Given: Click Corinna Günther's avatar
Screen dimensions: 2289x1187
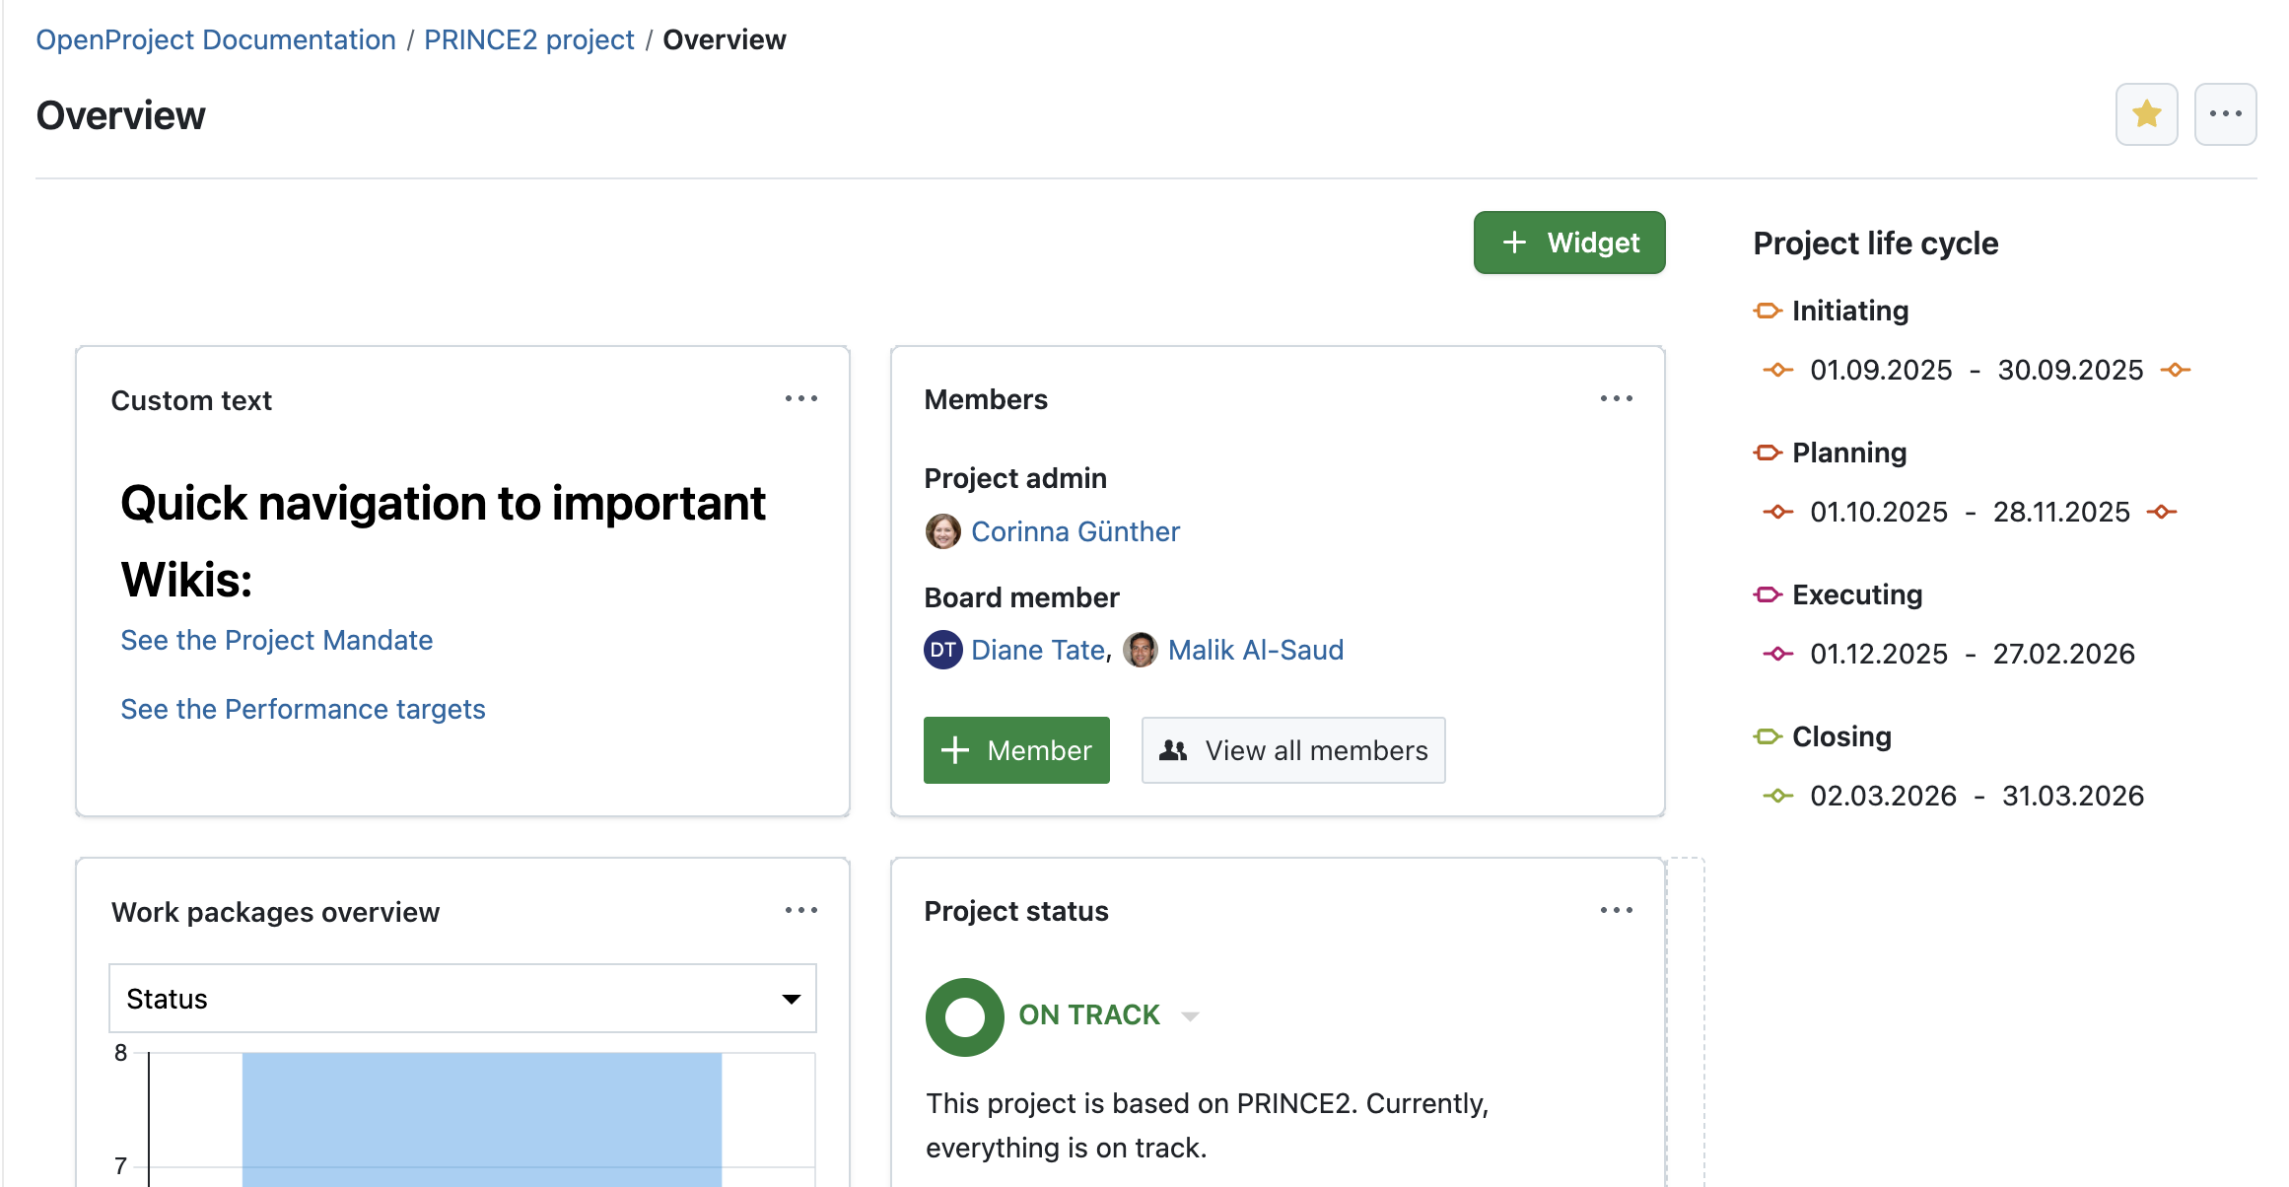Looking at the screenshot, I should coord(942,531).
